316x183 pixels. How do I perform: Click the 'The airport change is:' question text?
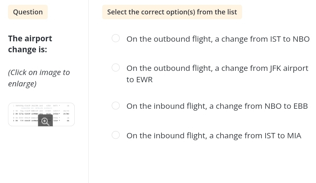tap(30, 44)
